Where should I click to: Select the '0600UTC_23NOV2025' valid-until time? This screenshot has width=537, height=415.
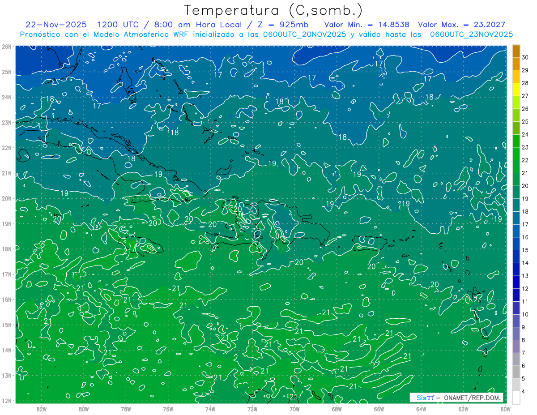[x=471, y=34]
